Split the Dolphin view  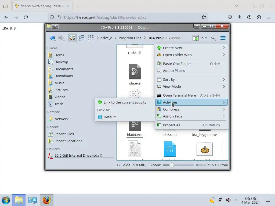(x=200, y=38)
